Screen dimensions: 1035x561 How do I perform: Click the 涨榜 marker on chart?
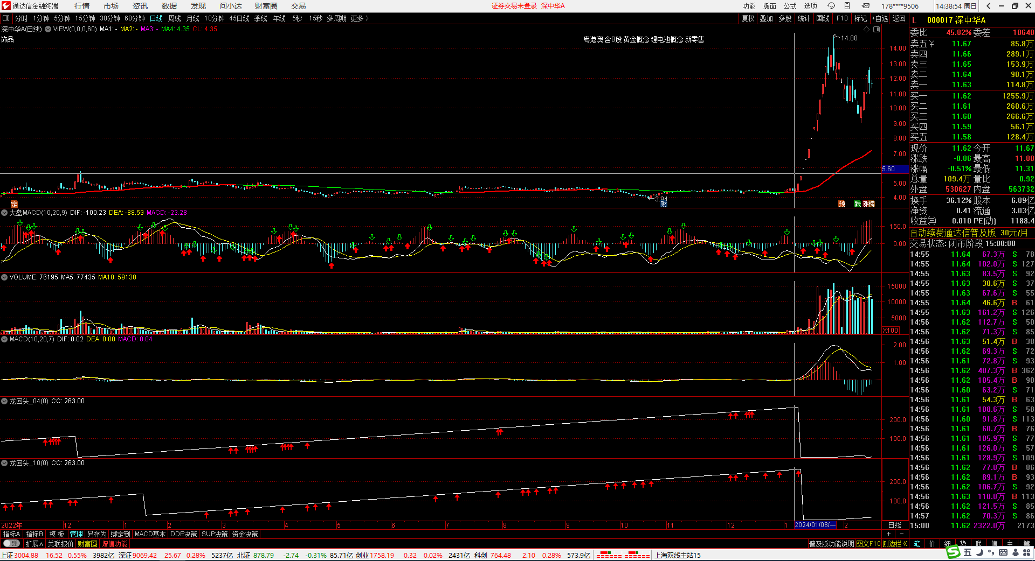[868, 204]
